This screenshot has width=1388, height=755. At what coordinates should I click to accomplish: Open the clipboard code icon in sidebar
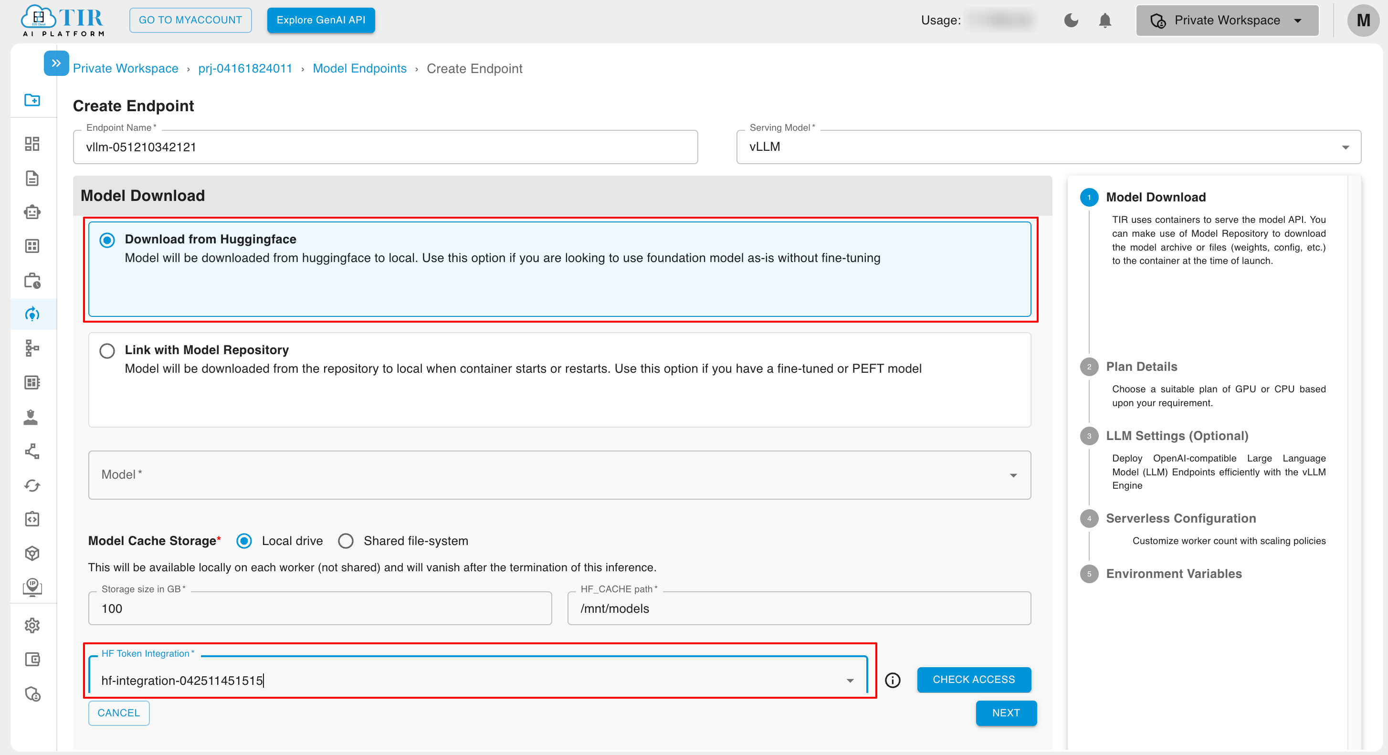32,519
